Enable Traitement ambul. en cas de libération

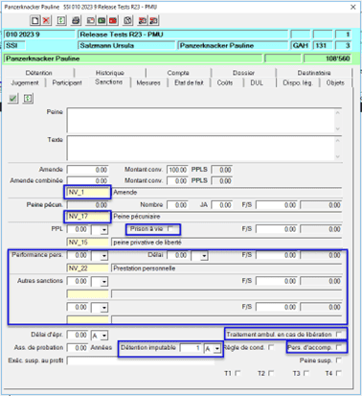click(339, 335)
